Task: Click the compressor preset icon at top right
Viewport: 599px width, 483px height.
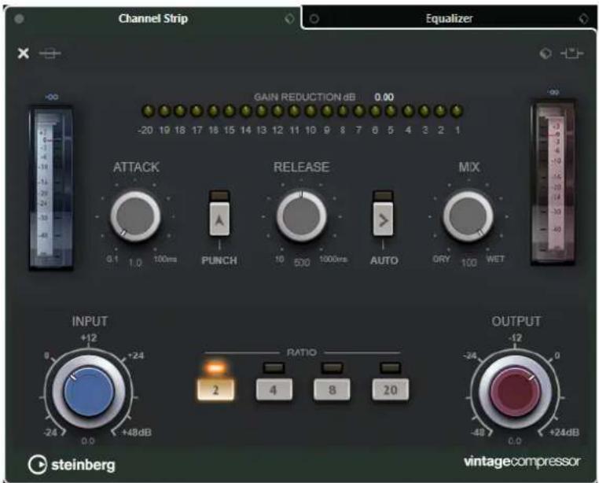Action: click(546, 53)
